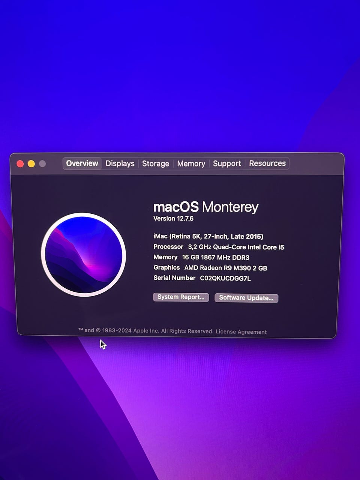Click the System Report... button
Image resolution: width=360 pixels, height=480 pixels.
coord(181,297)
